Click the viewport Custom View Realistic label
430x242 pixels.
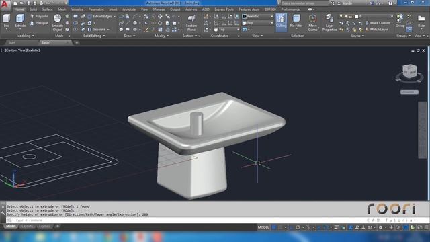point(21,50)
